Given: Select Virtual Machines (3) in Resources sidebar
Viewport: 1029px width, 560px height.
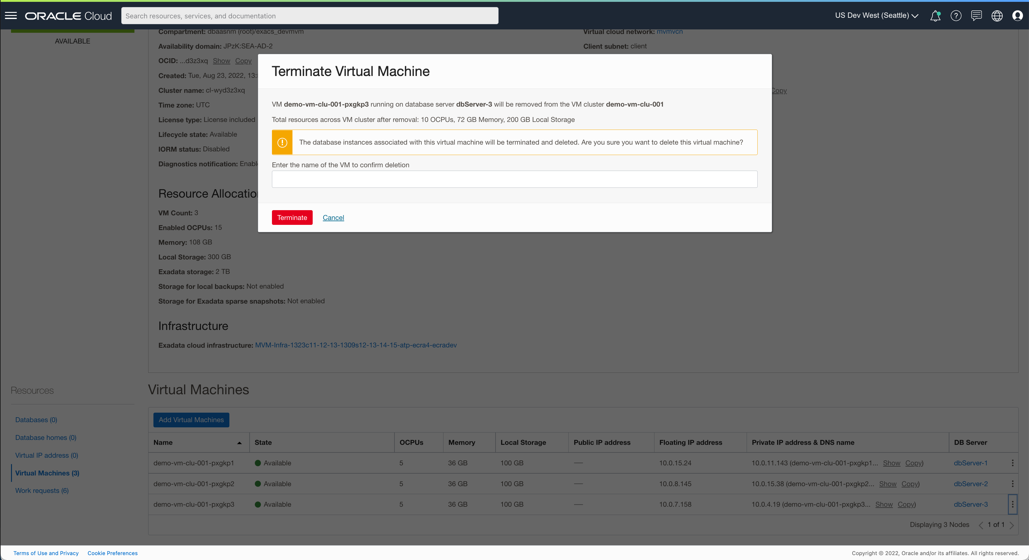Looking at the screenshot, I should [x=47, y=473].
